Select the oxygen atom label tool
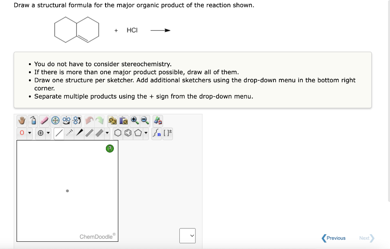The height and width of the screenshot is (249, 390). [22, 133]
